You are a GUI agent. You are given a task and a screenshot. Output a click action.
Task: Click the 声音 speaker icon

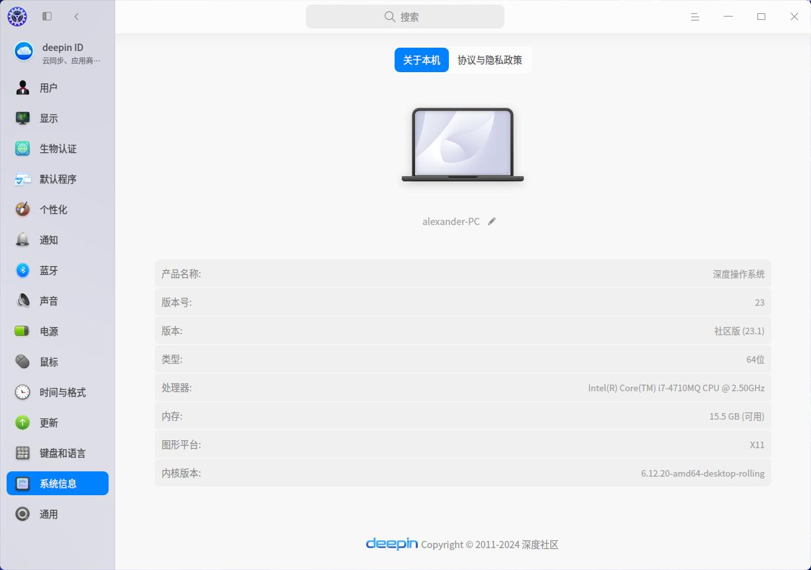(x=23, y=301)
